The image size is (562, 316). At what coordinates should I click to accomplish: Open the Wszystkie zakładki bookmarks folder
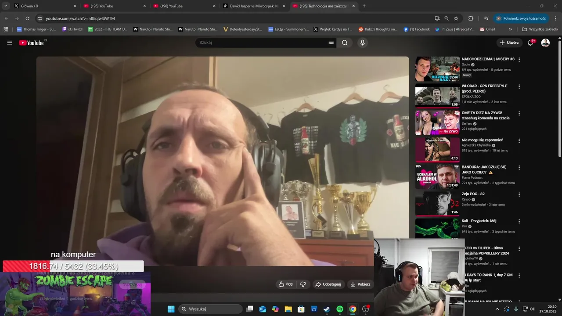pyautogui.click(x=540, y=29)
